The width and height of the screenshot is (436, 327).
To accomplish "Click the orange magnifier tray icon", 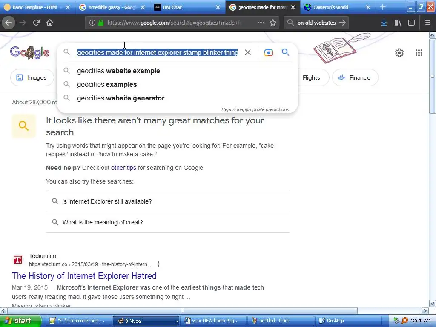I will coord(404,321).
